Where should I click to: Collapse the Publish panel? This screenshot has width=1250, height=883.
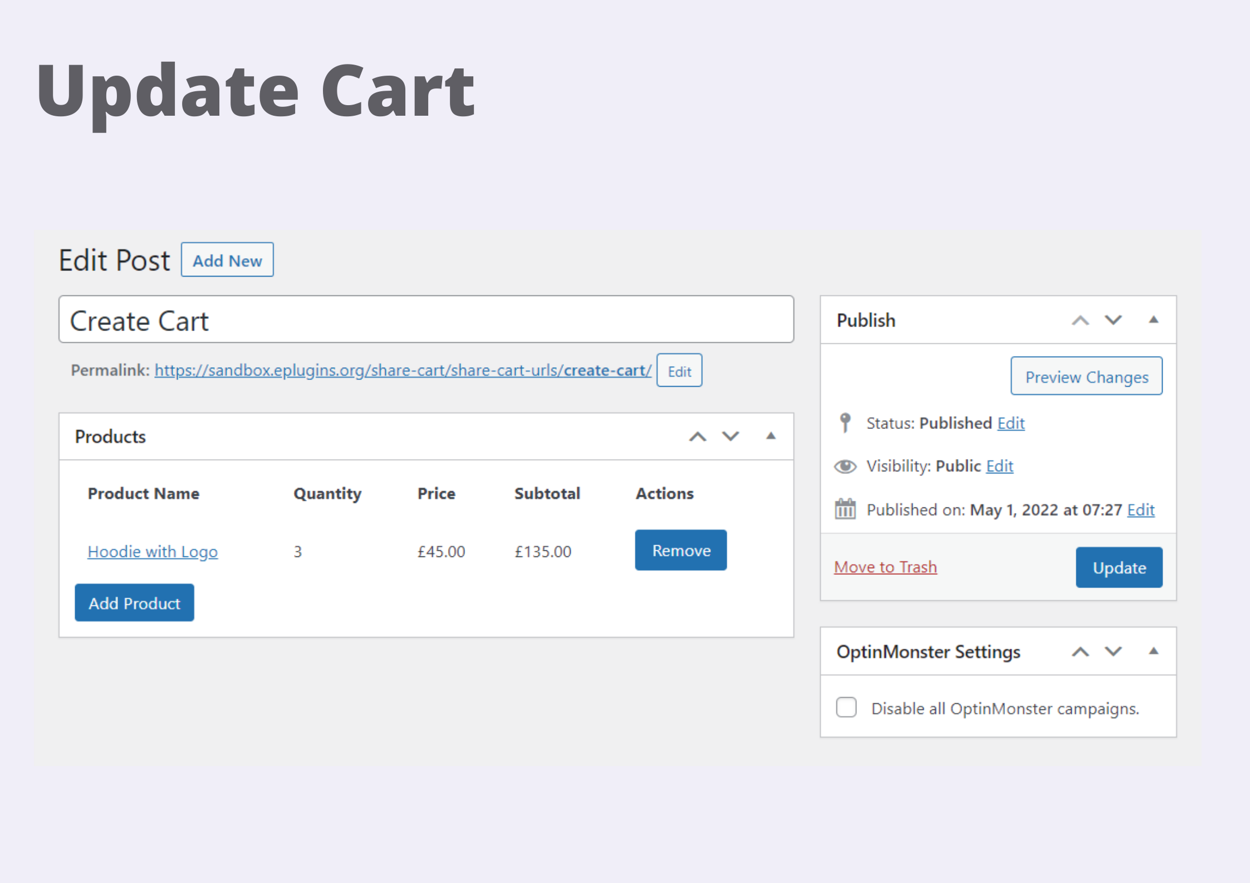[1153, 319]
